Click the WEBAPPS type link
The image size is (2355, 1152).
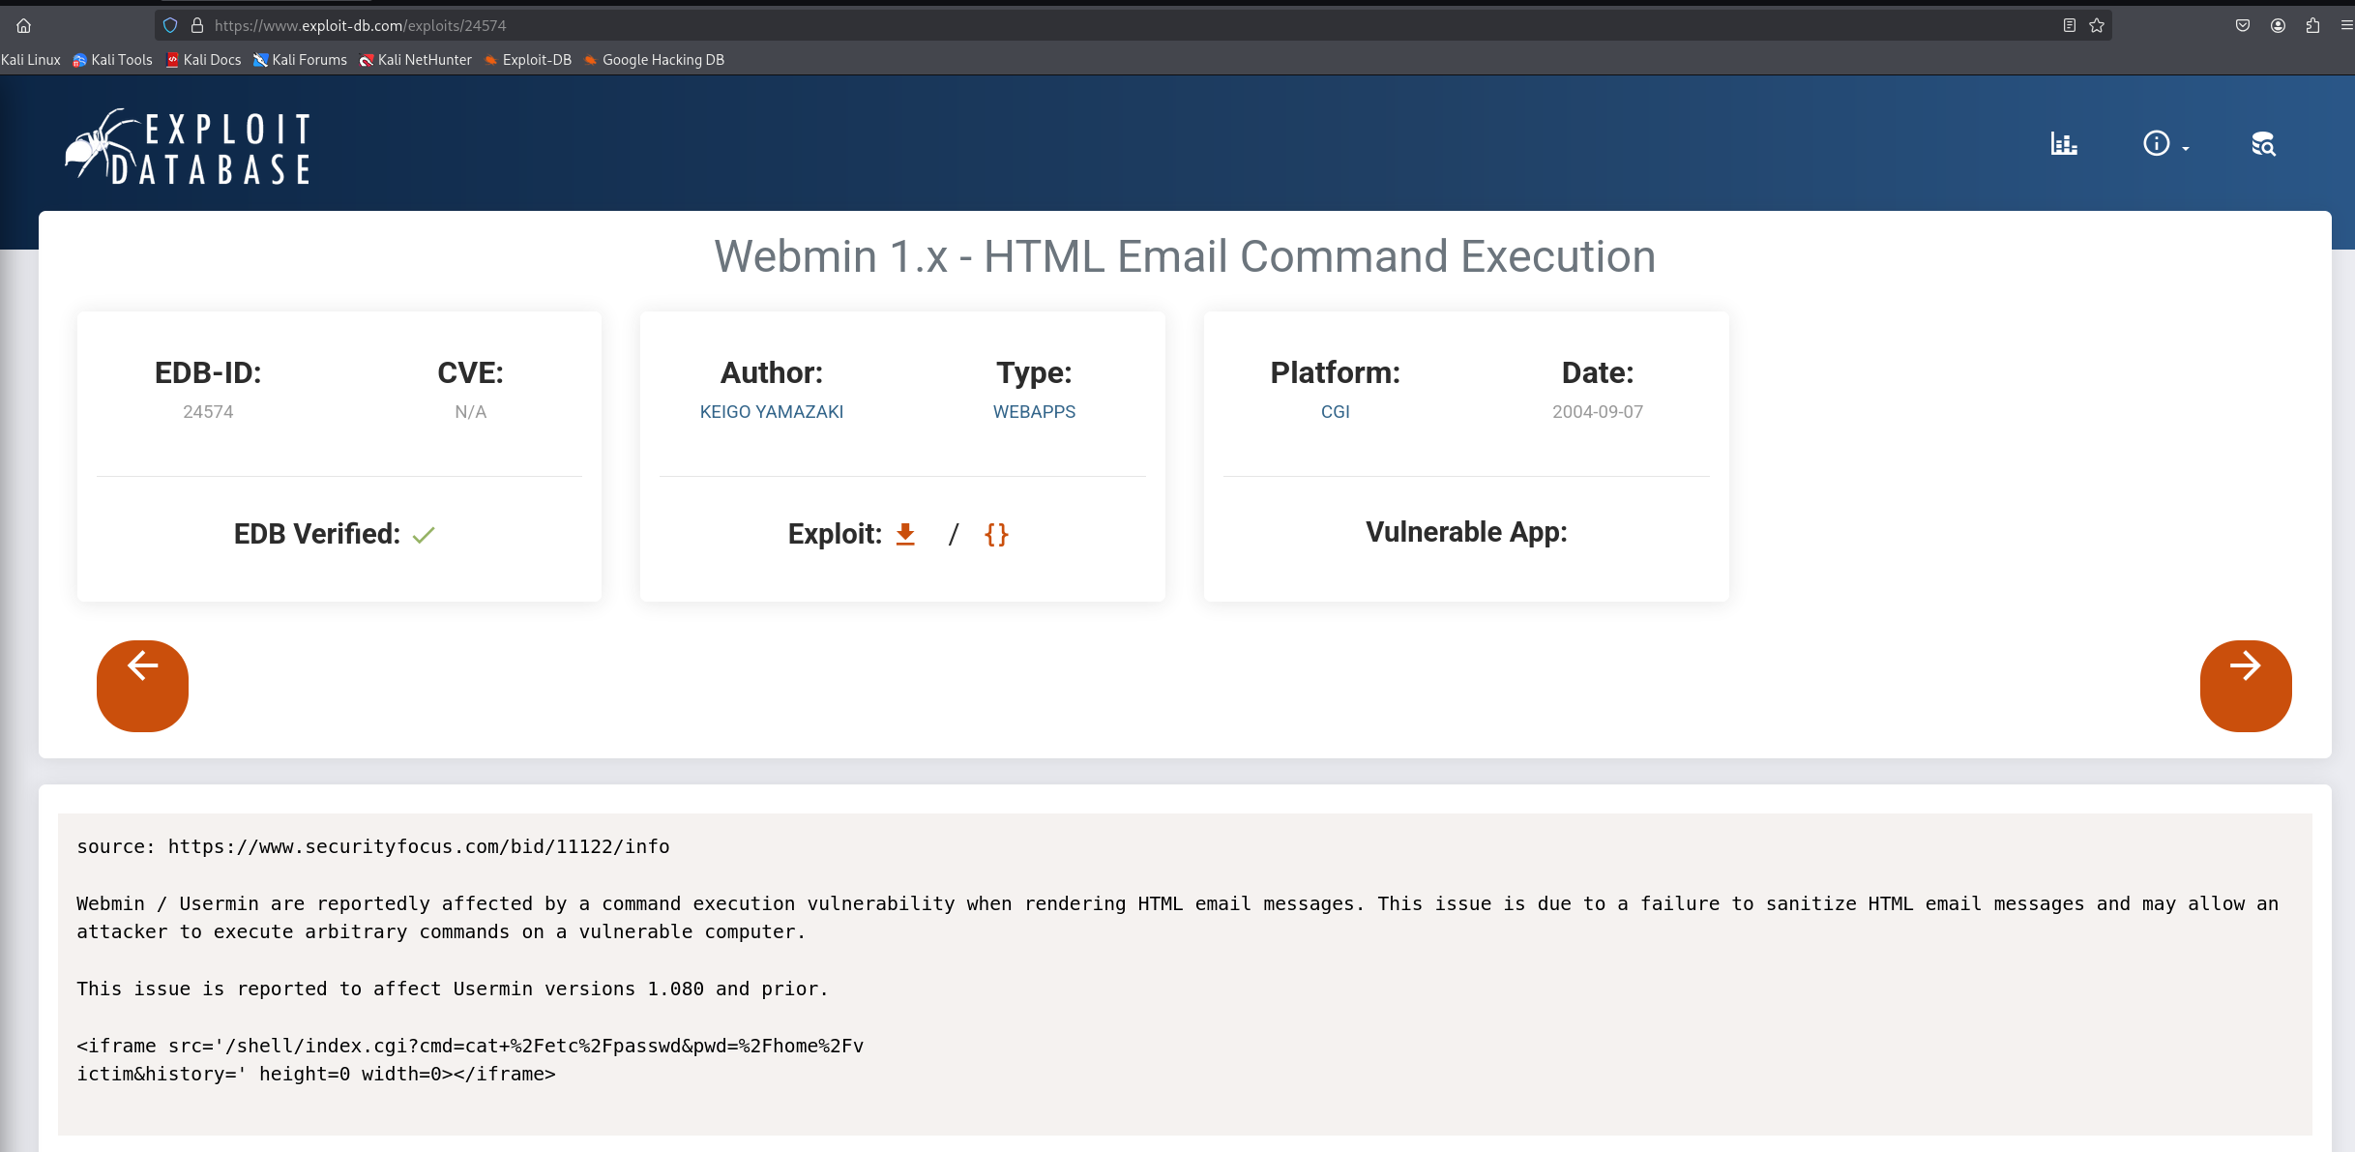click(x=1034, y=412)
